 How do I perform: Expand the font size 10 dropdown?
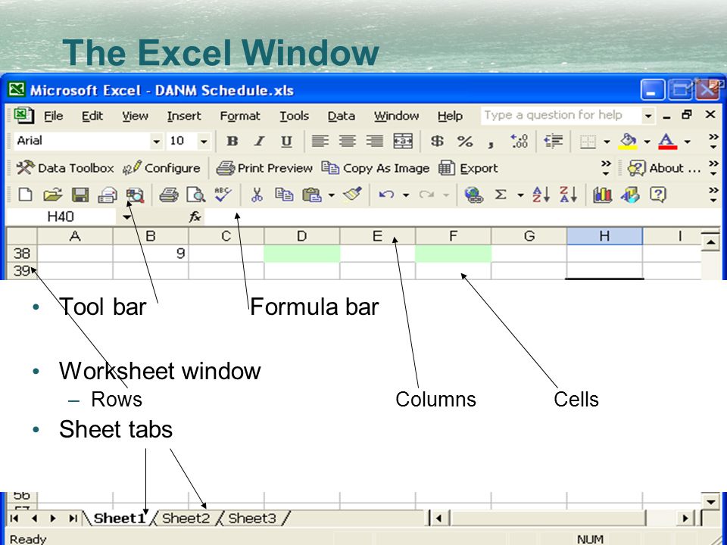(x=203, y=142)
